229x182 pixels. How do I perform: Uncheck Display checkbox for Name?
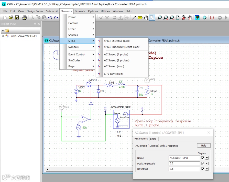(x=203, y=158)
